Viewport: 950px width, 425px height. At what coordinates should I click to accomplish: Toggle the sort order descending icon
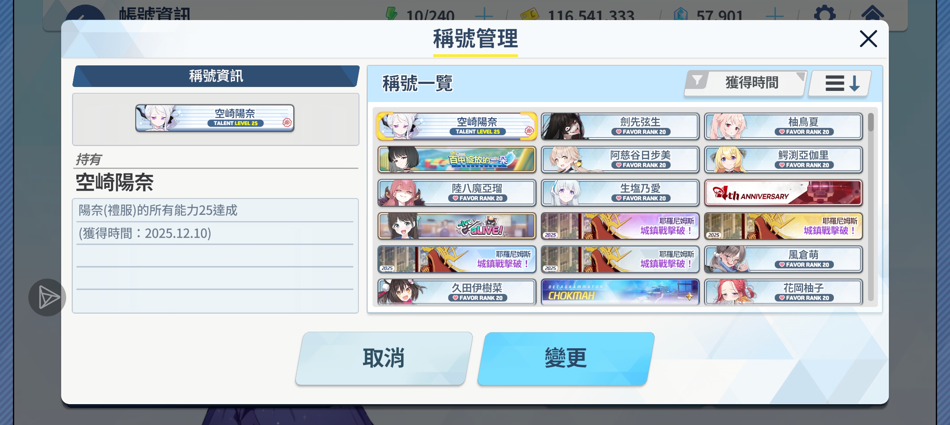(x=841, y=83)
